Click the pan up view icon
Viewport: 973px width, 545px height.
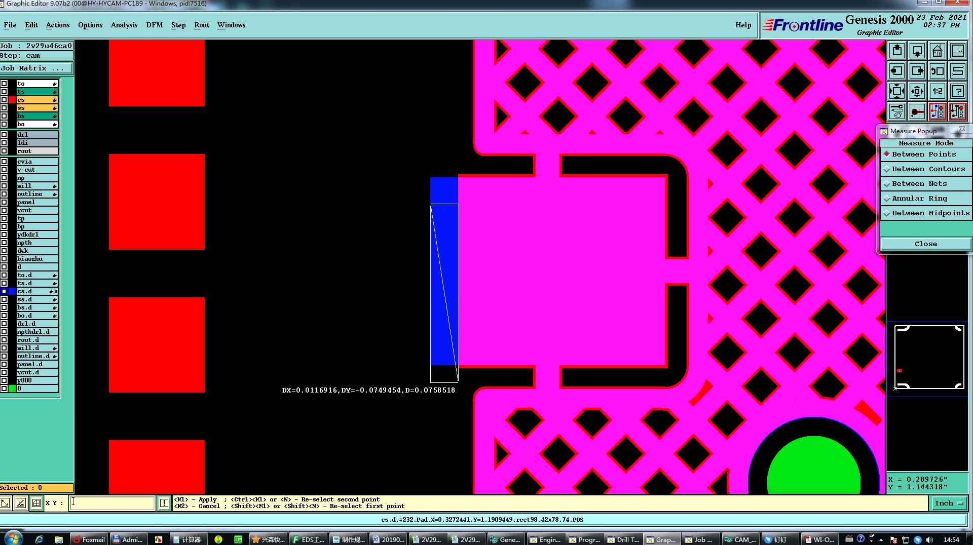point(897,51)
